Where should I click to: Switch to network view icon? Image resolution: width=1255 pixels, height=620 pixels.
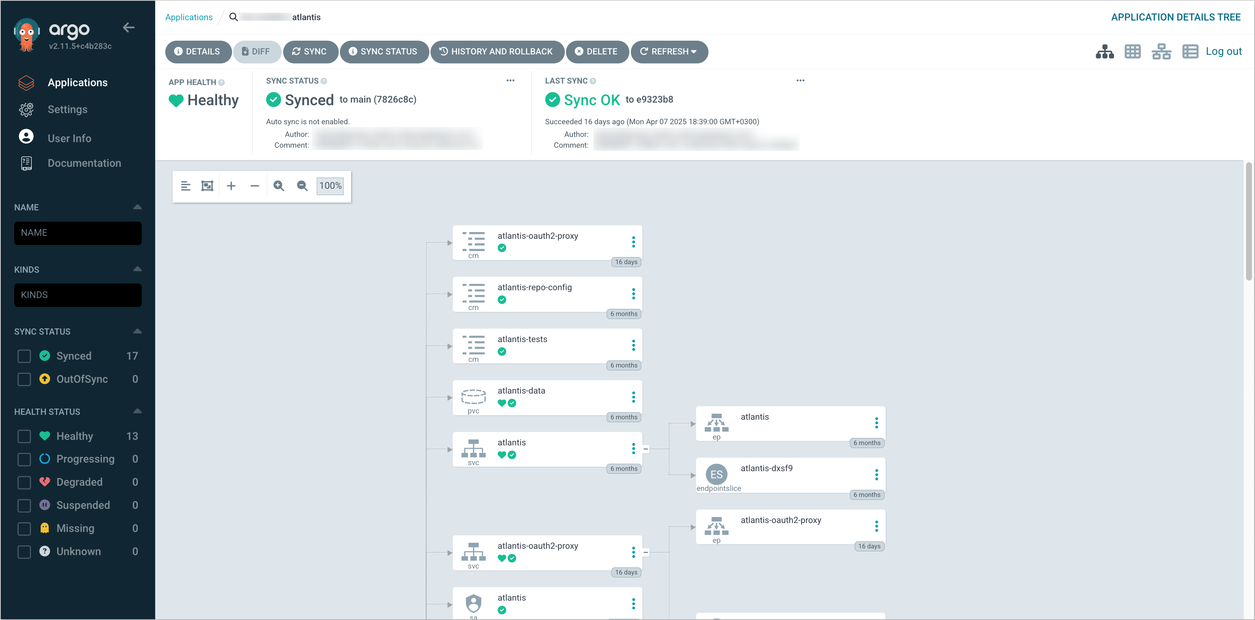(1161, 51)
